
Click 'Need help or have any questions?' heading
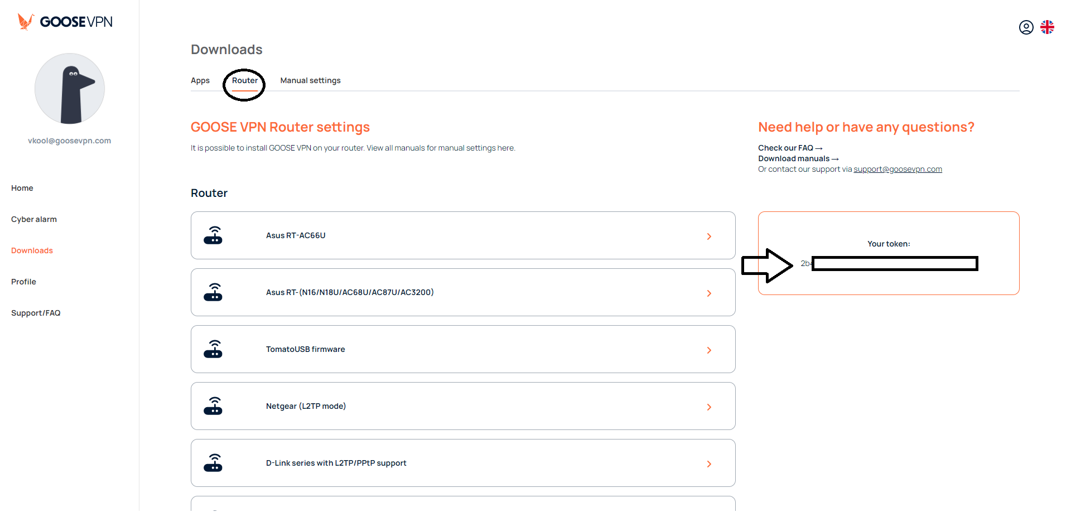866,127
